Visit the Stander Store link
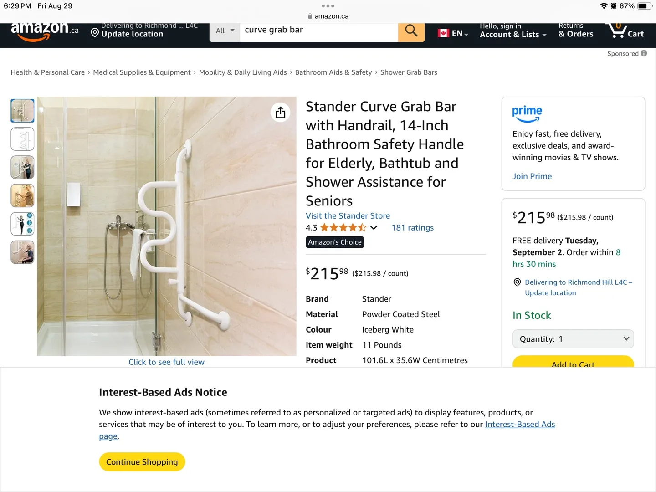 [348, 216]
